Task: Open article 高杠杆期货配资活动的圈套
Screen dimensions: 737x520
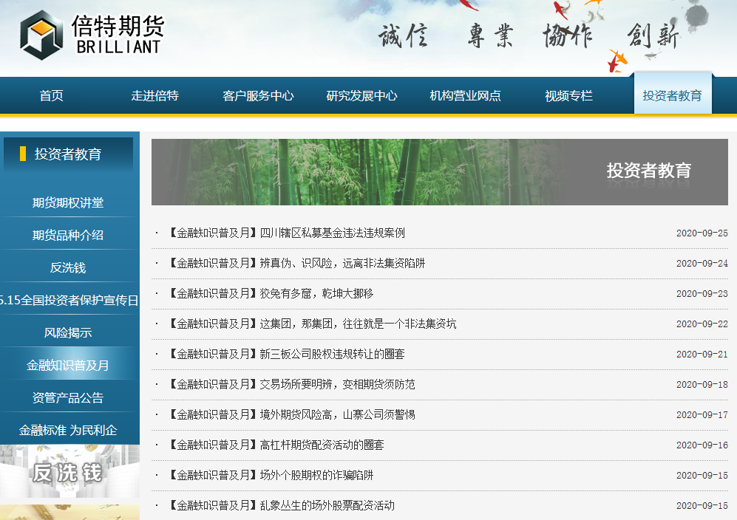Action: (322, 445)
